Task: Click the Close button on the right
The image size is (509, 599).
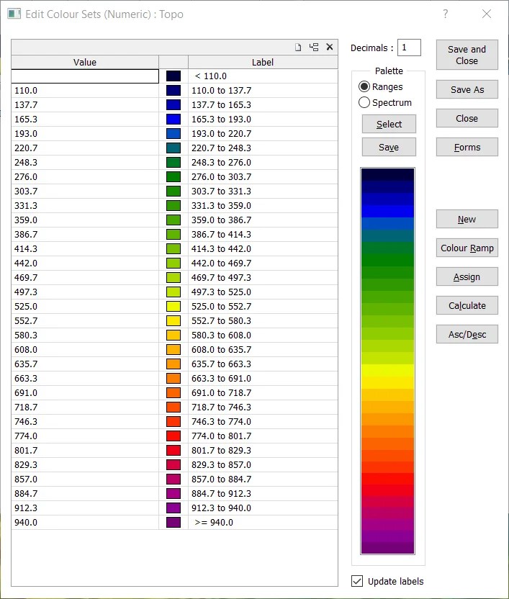Action: click(467, 118)
